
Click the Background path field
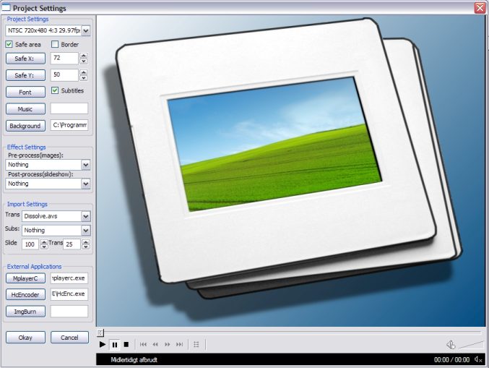69,125
